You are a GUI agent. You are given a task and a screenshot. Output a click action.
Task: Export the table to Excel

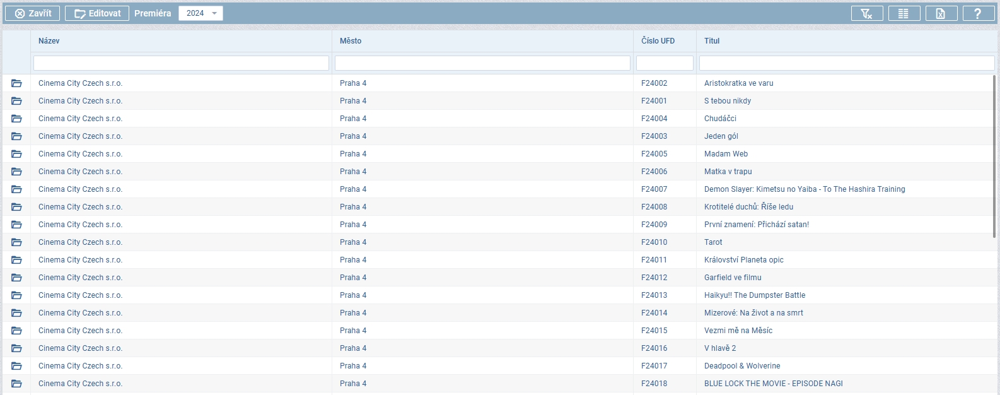(x=941, y=13)
